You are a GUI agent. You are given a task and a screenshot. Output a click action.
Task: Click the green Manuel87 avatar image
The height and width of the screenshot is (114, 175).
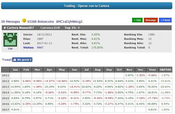pyautogui.click(x=10, y=39)
